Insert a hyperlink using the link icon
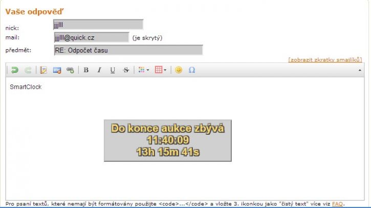The width and height of the screenshot is (371, 208). pyautogui.click(x=70, y=70)
